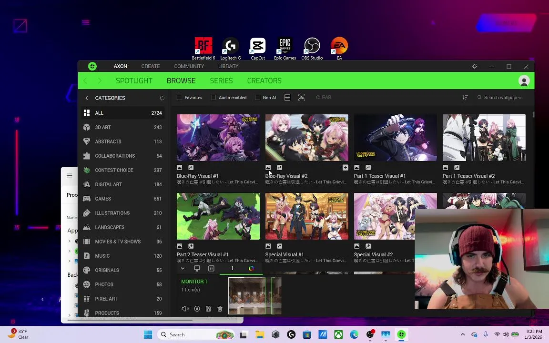Select the MUSIC category

122,256
